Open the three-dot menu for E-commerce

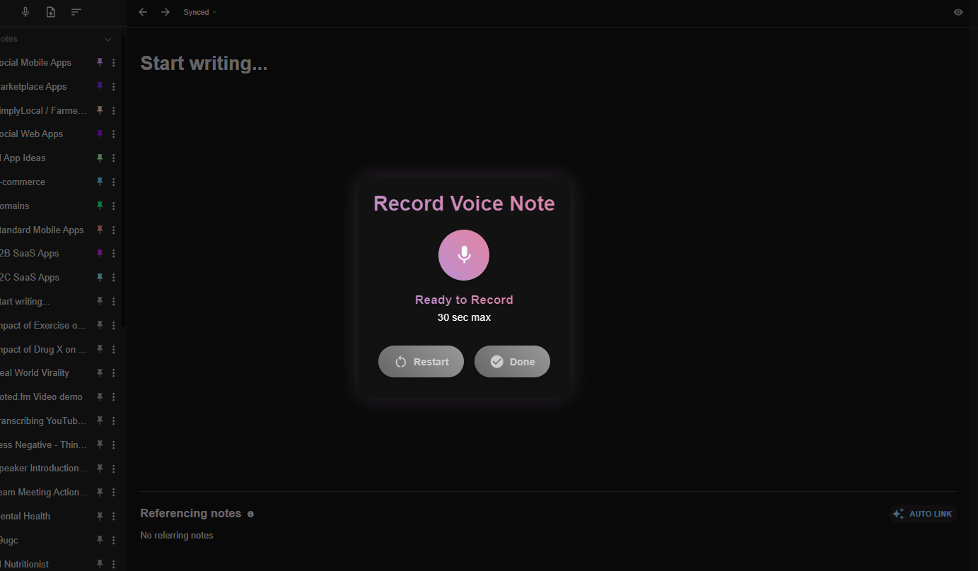click(113, 182)
